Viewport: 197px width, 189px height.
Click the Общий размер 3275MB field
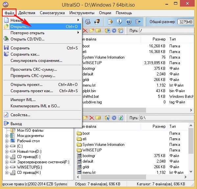pos(185,22)
